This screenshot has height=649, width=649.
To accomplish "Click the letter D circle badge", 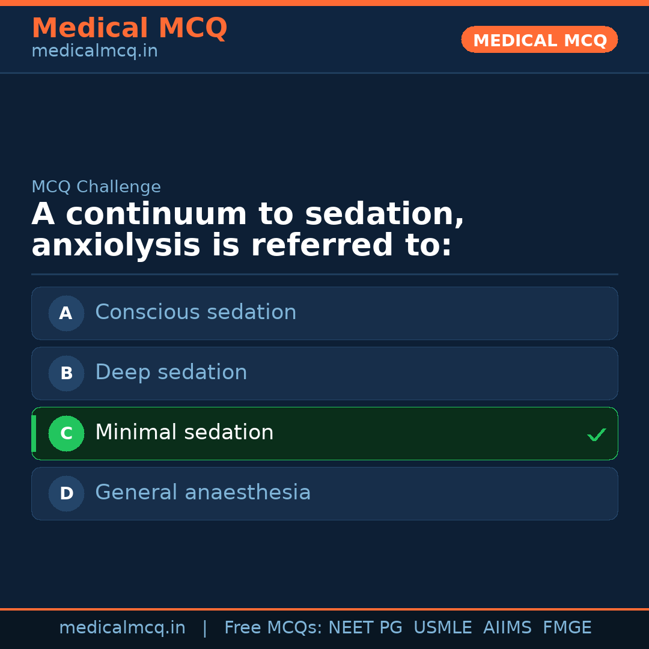I will (66, 493).
